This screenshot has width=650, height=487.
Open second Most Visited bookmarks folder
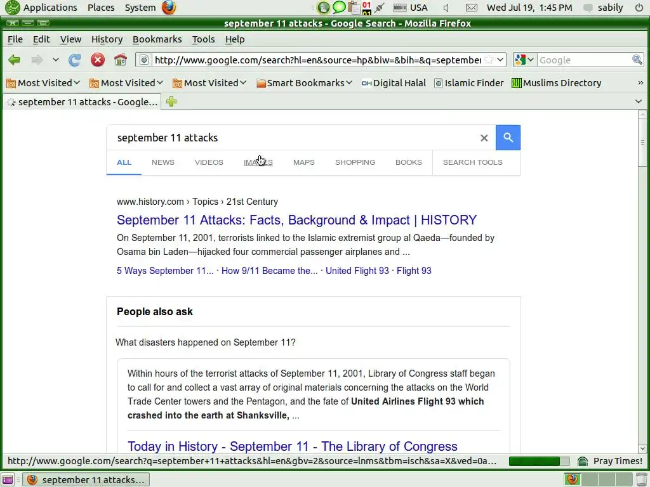(x=126, y=83)
